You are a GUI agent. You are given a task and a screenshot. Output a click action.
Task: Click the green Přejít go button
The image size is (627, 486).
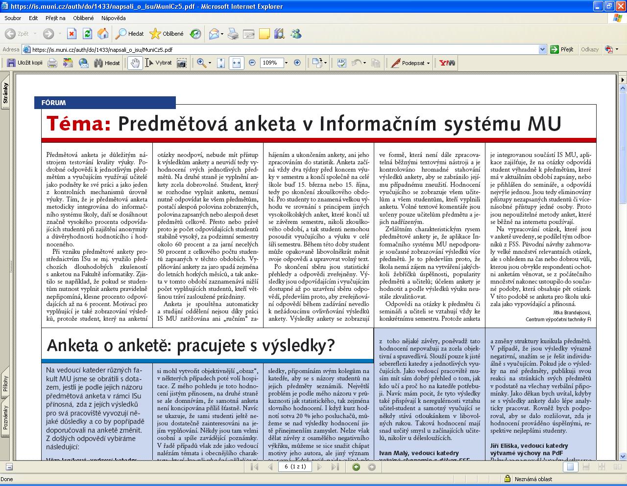562,49
